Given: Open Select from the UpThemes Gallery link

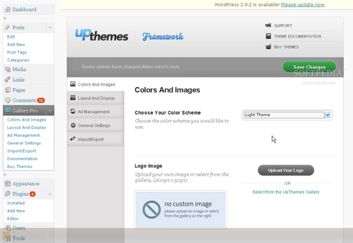Looking at the screenshot, I should [x=286, y=192].
